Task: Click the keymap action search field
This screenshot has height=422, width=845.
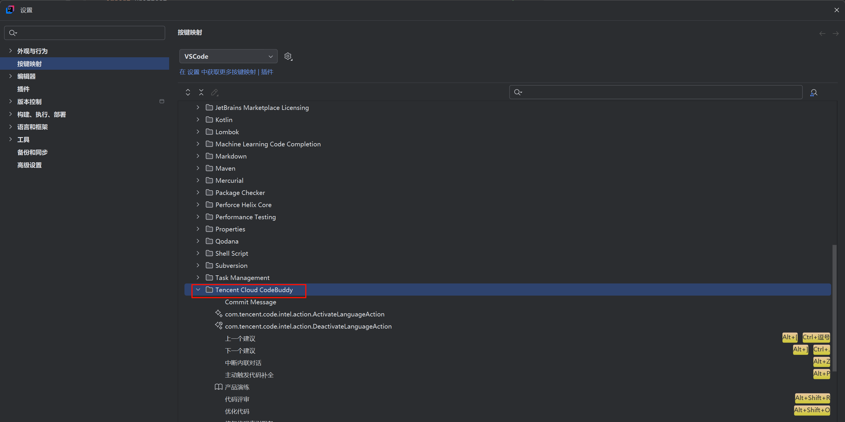Action: (x=656, y=92)
